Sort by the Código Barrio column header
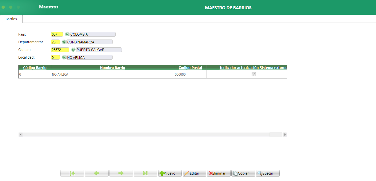This screenshot has height=181, width=376. 35,68
